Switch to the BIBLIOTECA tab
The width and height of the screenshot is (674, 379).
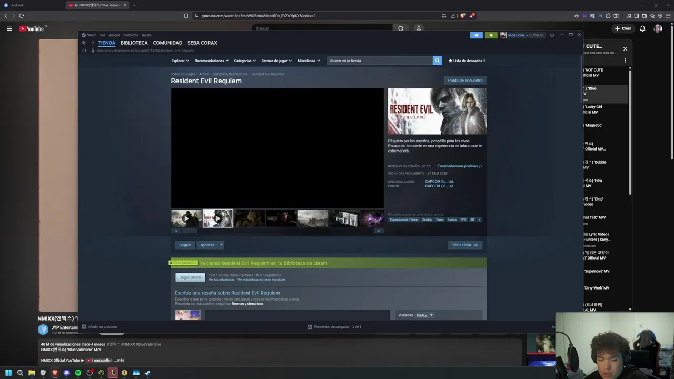click(x=134, y=43)
